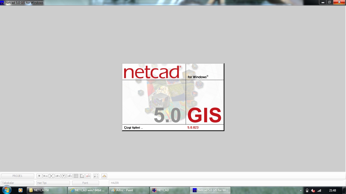Click the 21:48 system clock
Image resolution: width=346 pixels, height=194 pixels.
click(x=333, y=190)
